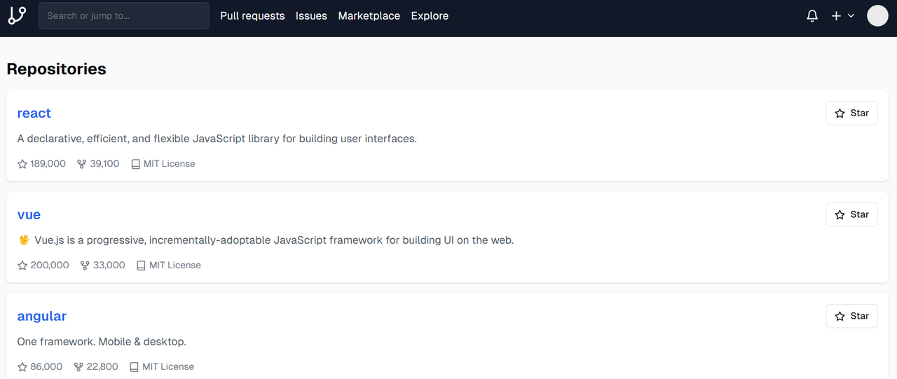Image resolution: width=897 pixels, height=379 pixels.
Task: Select the 86,000 stars count
Action: click(46, 367)
